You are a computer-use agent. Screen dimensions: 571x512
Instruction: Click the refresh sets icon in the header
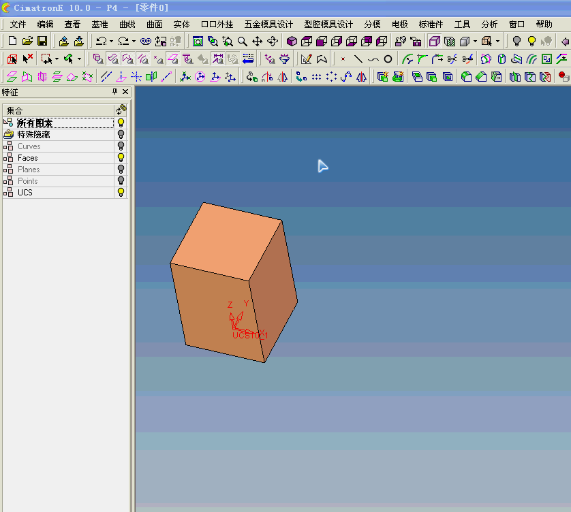(x=121, y=110)
